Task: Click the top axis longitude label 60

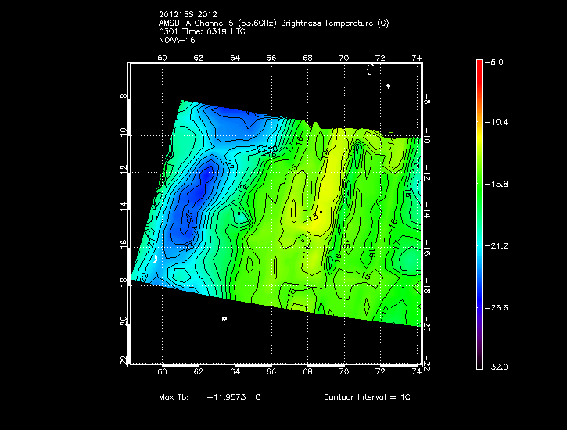Action: pyautogui.click(x=163, y=57)
